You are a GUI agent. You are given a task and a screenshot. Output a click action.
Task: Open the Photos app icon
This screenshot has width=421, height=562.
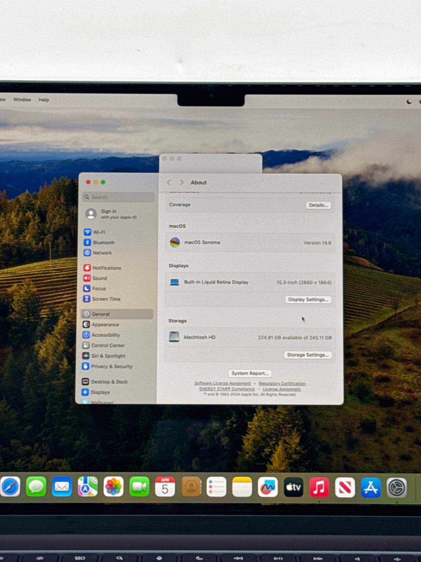[113, 487]
